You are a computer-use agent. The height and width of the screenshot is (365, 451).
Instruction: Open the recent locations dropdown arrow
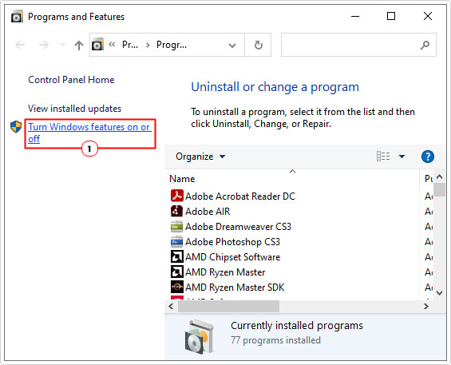coord(62,45)
